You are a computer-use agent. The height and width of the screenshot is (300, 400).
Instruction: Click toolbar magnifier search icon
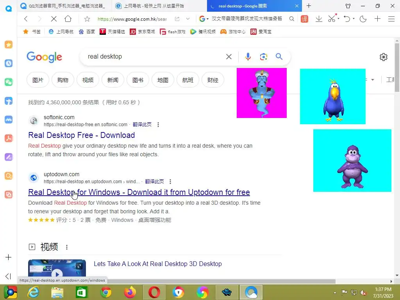point(291,19)
